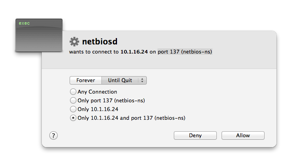Viewport: 290px width, 163px height.
Task: Click the 'Only 10.1.16.24' label text
Action: click(98, 109)
